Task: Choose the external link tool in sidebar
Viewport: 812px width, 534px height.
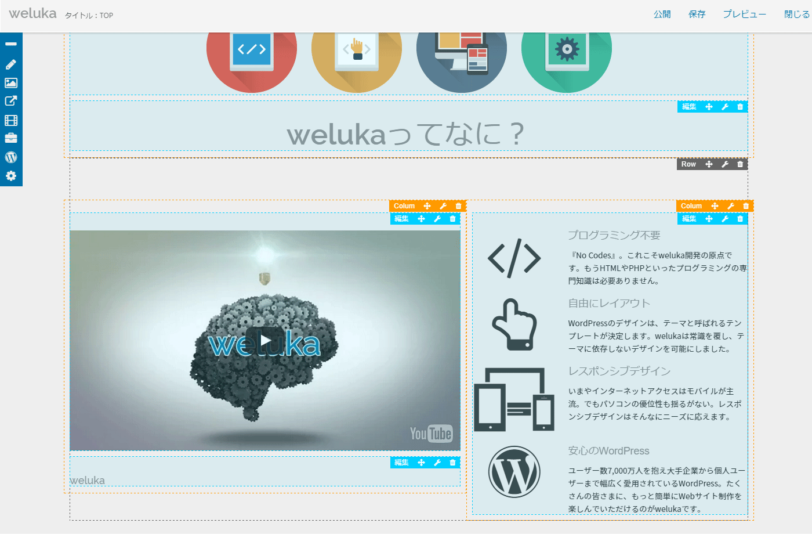Action: 11,101
